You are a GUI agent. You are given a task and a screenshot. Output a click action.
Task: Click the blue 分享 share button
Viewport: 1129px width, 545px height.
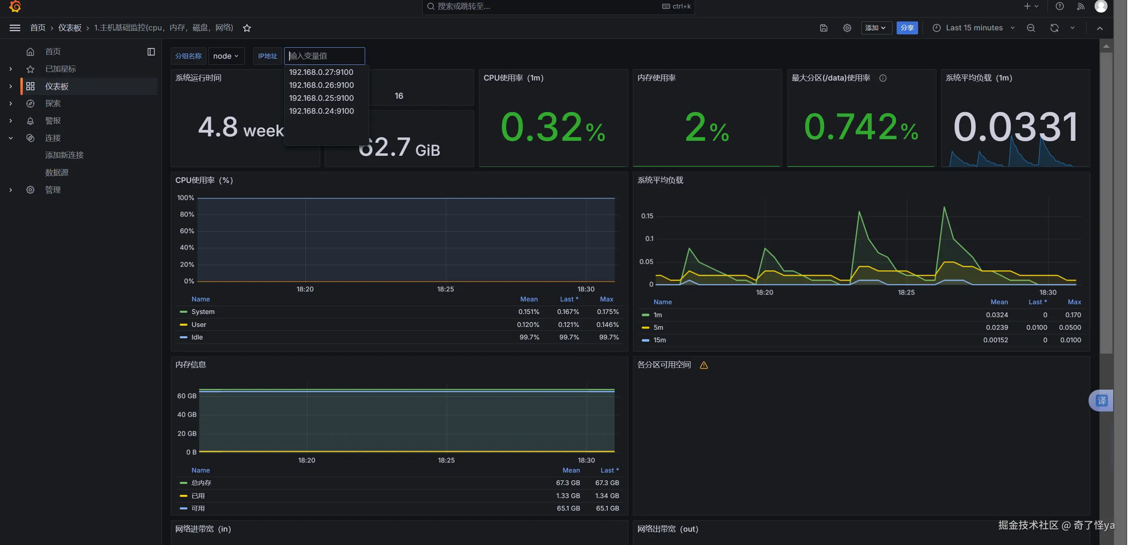[x=907, y=28]
